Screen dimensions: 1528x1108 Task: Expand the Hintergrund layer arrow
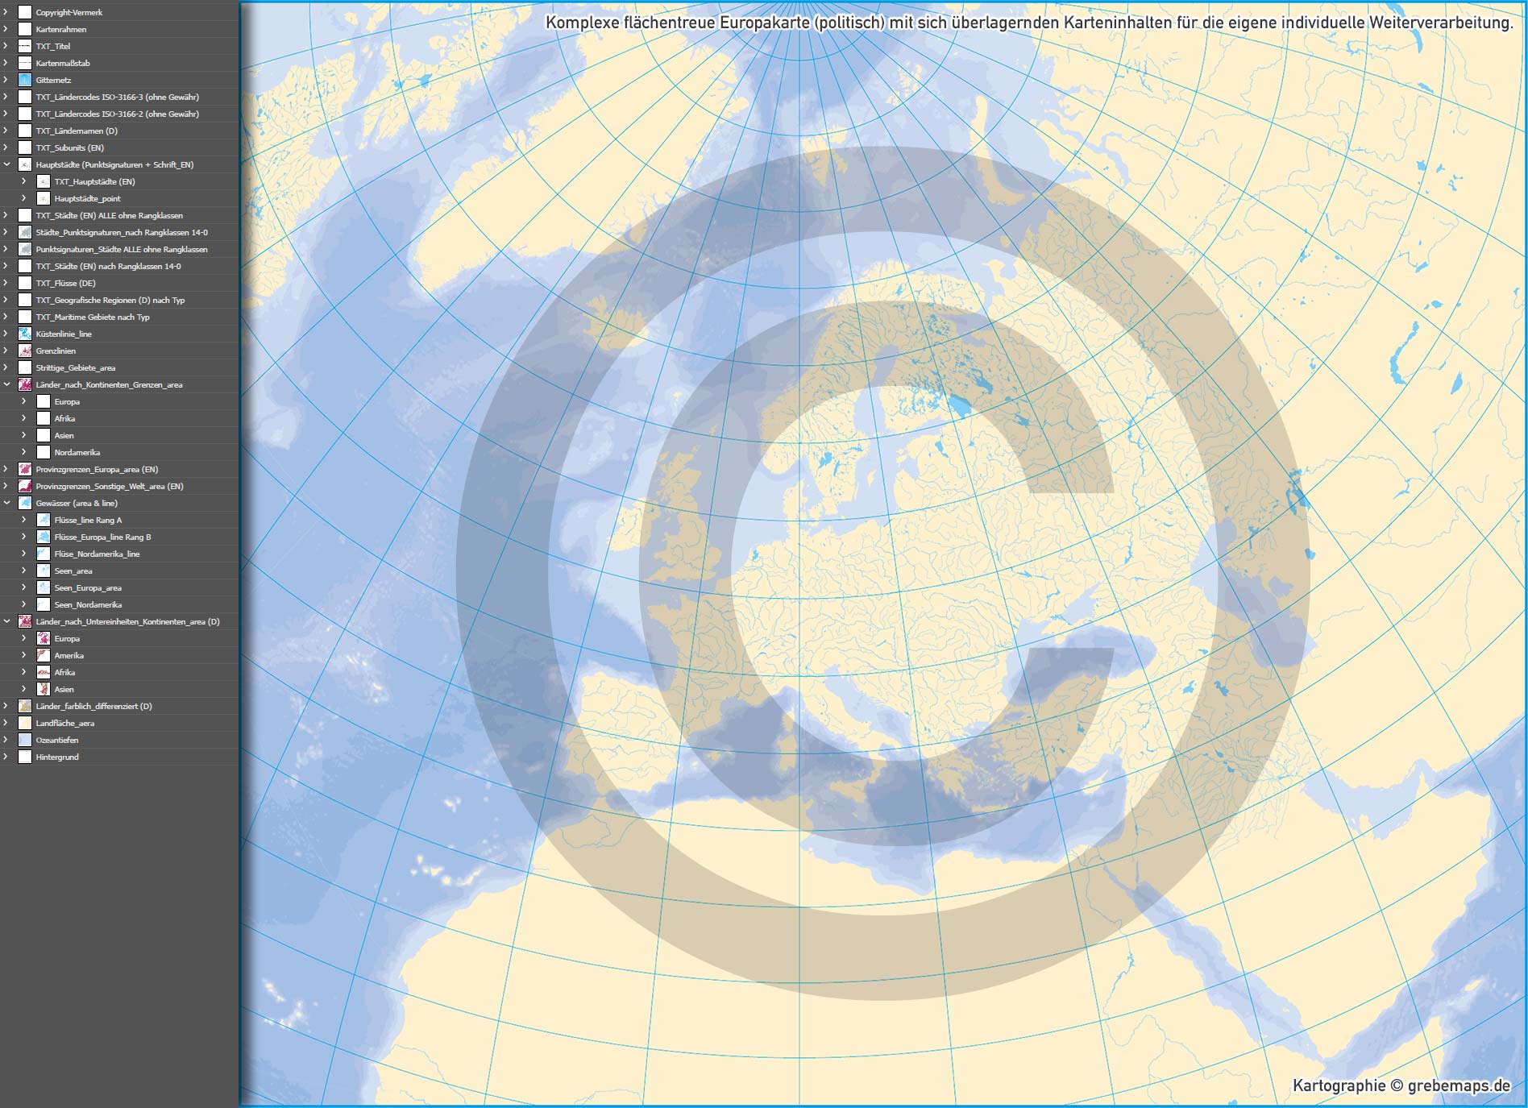(6, 757)
